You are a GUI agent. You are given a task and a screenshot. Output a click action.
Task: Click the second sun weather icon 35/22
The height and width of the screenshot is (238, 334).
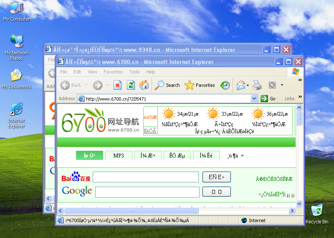(213, 114)
